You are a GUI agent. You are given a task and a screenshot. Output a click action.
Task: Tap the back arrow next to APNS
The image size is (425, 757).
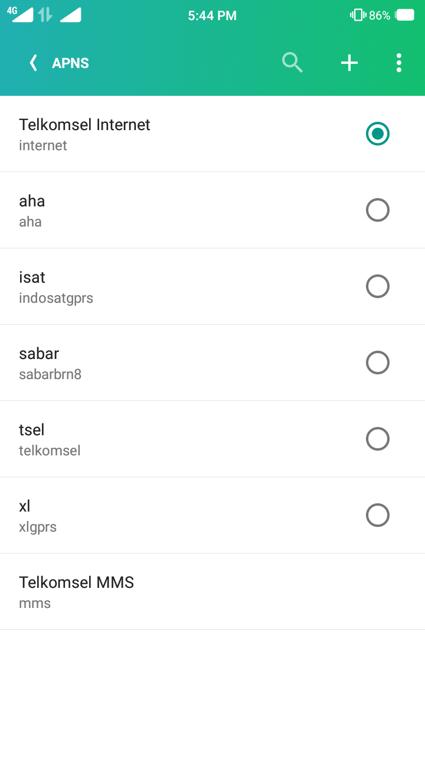34,63
